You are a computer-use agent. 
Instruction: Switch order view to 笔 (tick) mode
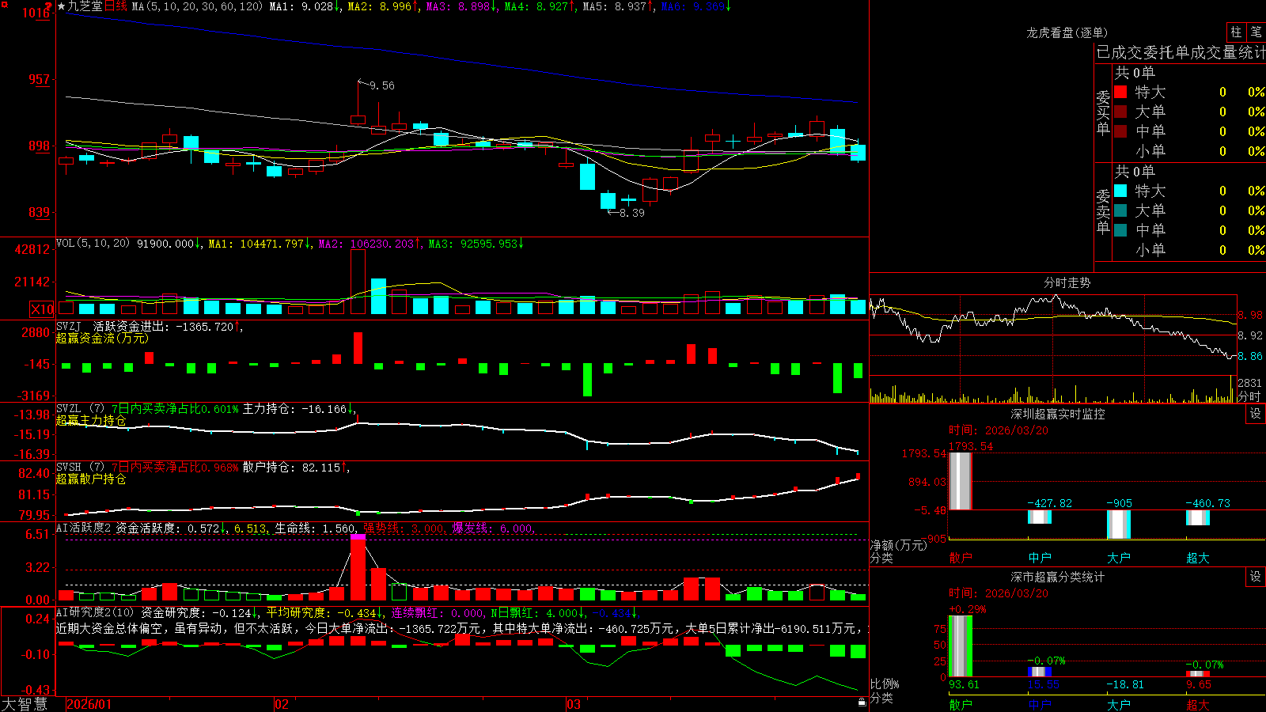pyautogui.click(x=1257, y=32)
